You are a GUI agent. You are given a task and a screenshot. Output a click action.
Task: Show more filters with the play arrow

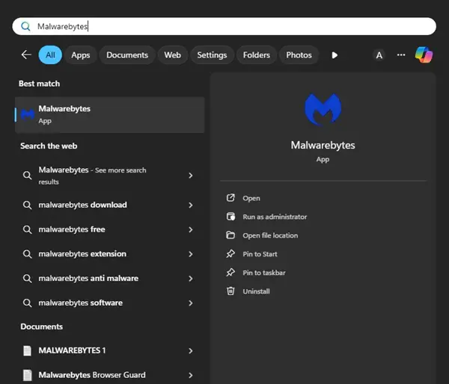click(335, 55)
